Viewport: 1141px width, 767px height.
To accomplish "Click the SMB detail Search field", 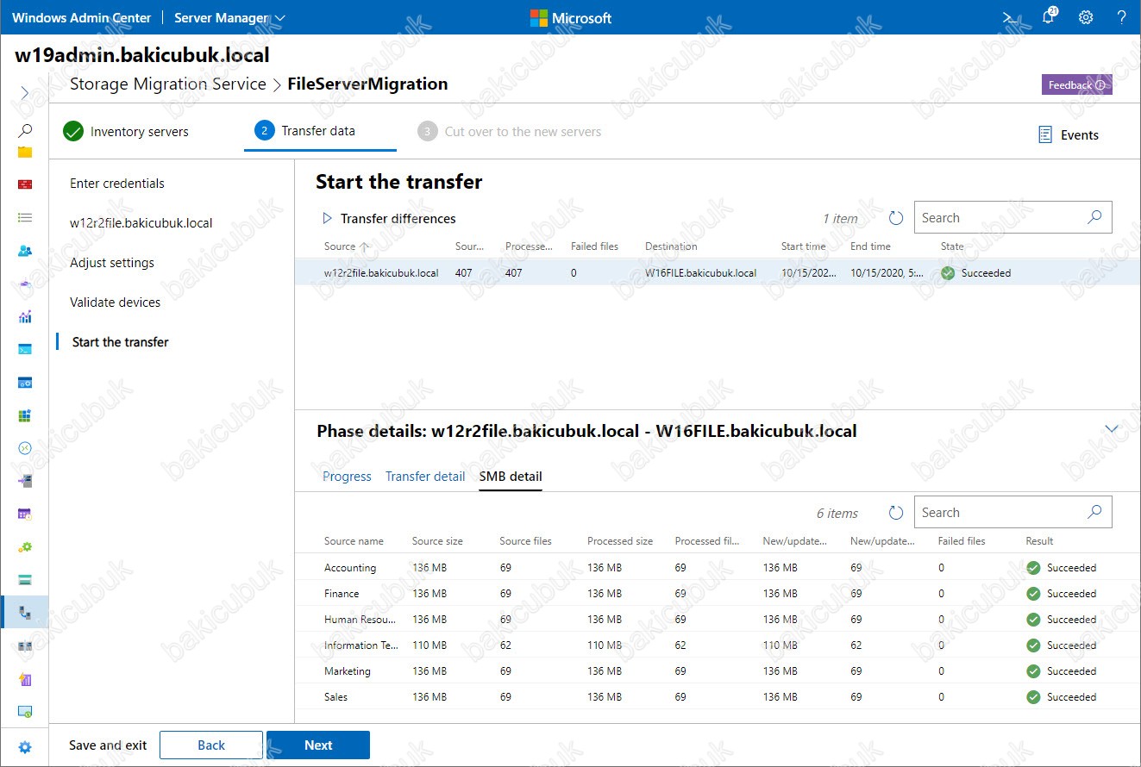I will point(1013,512).
